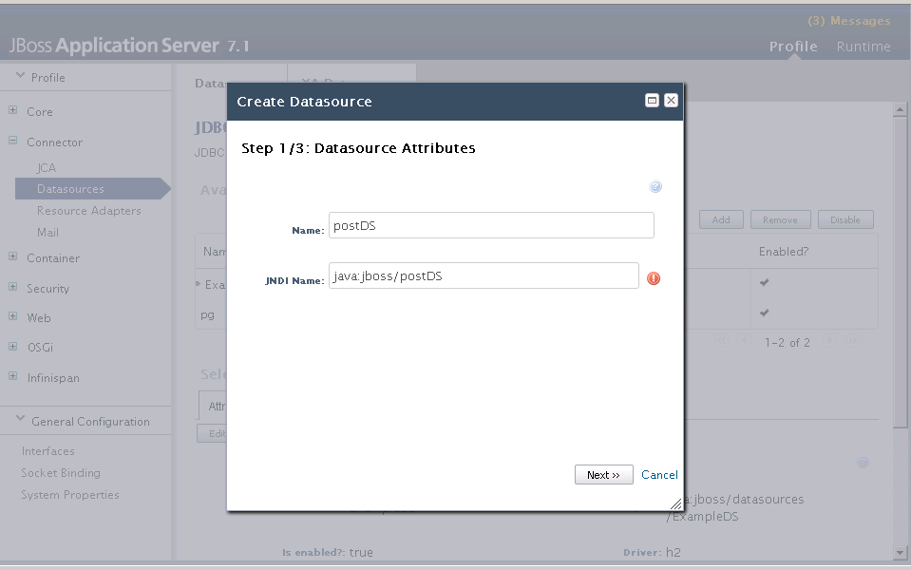This screenshot has height=570, width=911.
Task: Expand the Core tree node
Action: [x=13, y=111]
